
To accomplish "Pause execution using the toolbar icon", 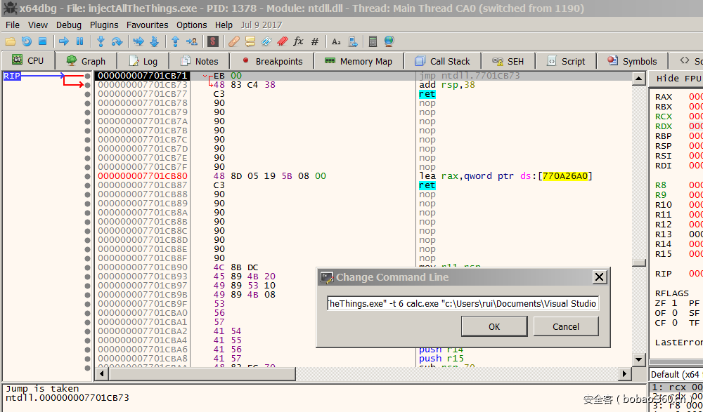I will 79,41.
